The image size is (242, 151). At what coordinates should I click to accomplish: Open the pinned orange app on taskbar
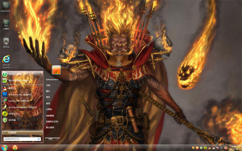[x=15, y=148]
